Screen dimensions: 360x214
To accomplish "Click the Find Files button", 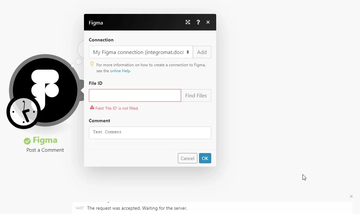I will pyautogui.click(x=196, y=95).
